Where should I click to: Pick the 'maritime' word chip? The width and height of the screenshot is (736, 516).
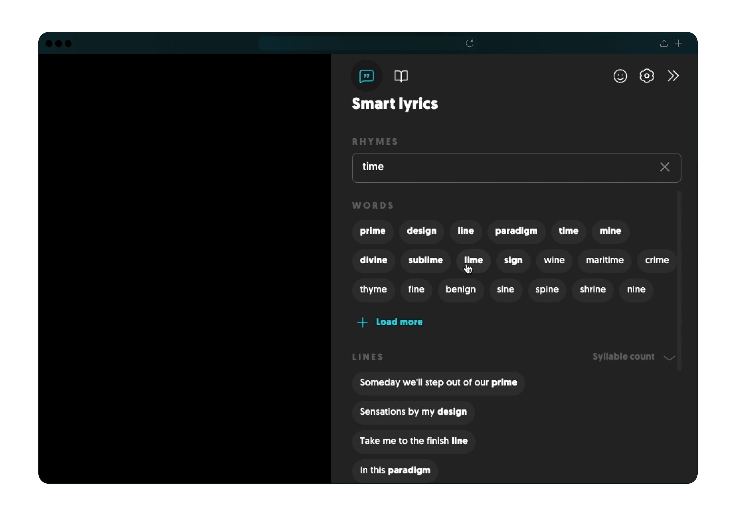(x=604, y=260)
